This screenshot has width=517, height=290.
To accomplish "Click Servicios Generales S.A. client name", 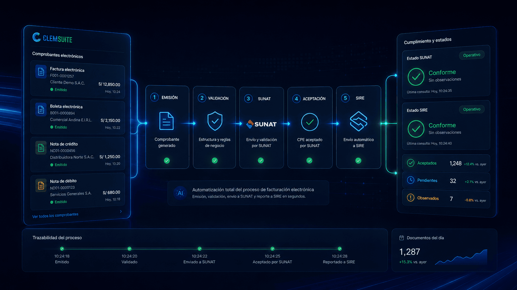I will pyautogui.click(x=71, y=194).
